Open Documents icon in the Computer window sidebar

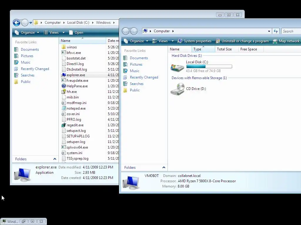click(x=125, y=58)
